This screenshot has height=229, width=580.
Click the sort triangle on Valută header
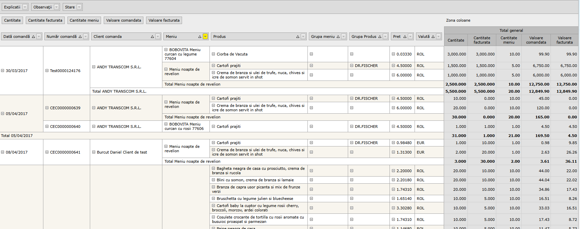[x=433, y=37]
